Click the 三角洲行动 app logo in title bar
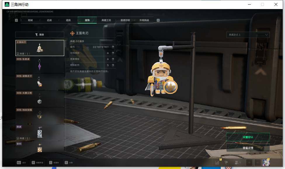This screenshot has height=169, width=285. click(x=7, y=4)
